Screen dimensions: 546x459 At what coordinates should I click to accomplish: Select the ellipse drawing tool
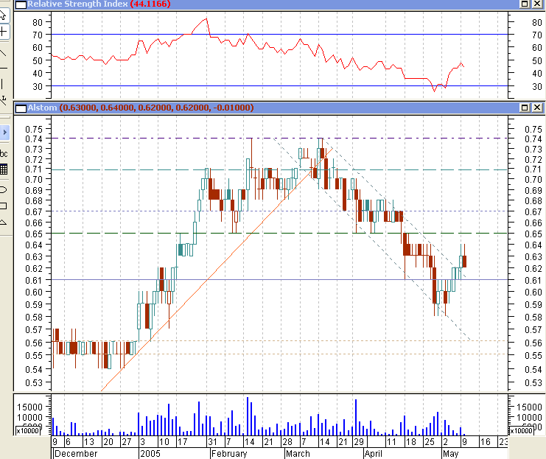click(3, 190)
